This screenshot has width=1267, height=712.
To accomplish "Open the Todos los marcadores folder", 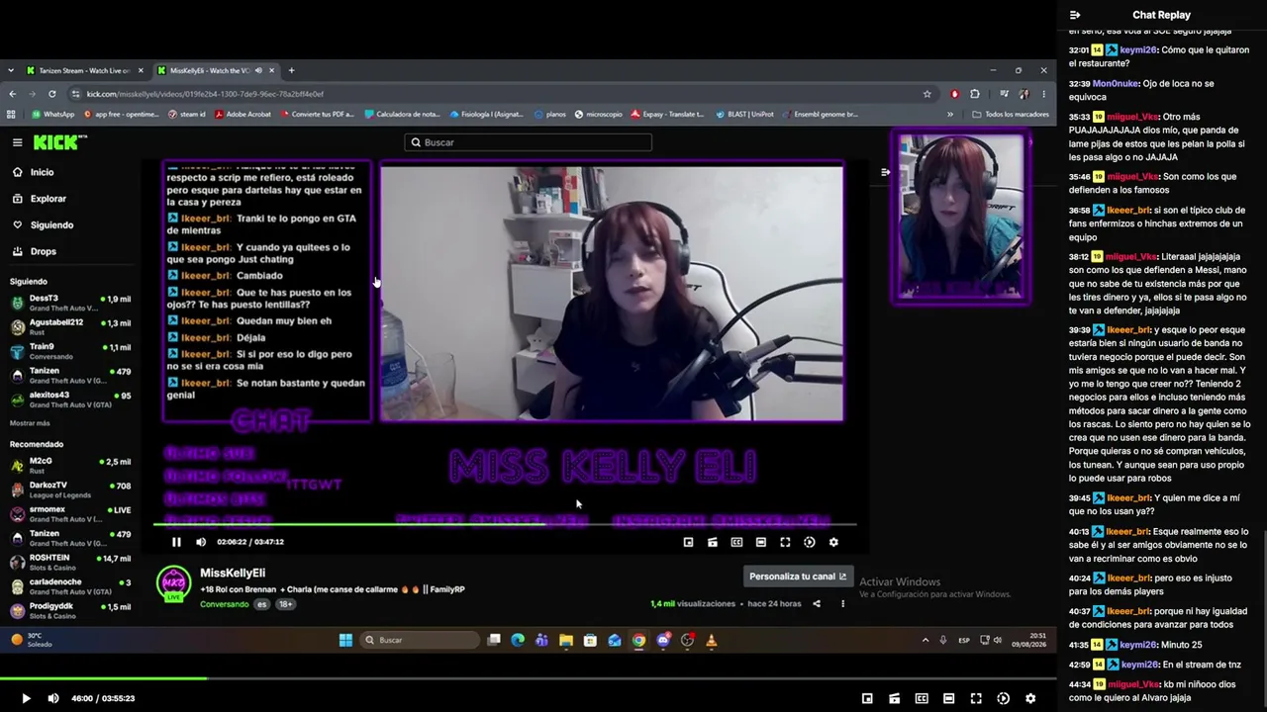I will point(1011,115).
